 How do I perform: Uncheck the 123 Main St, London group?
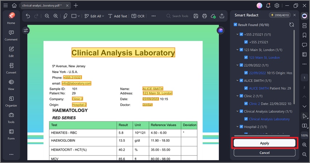[x=241, y=50]
